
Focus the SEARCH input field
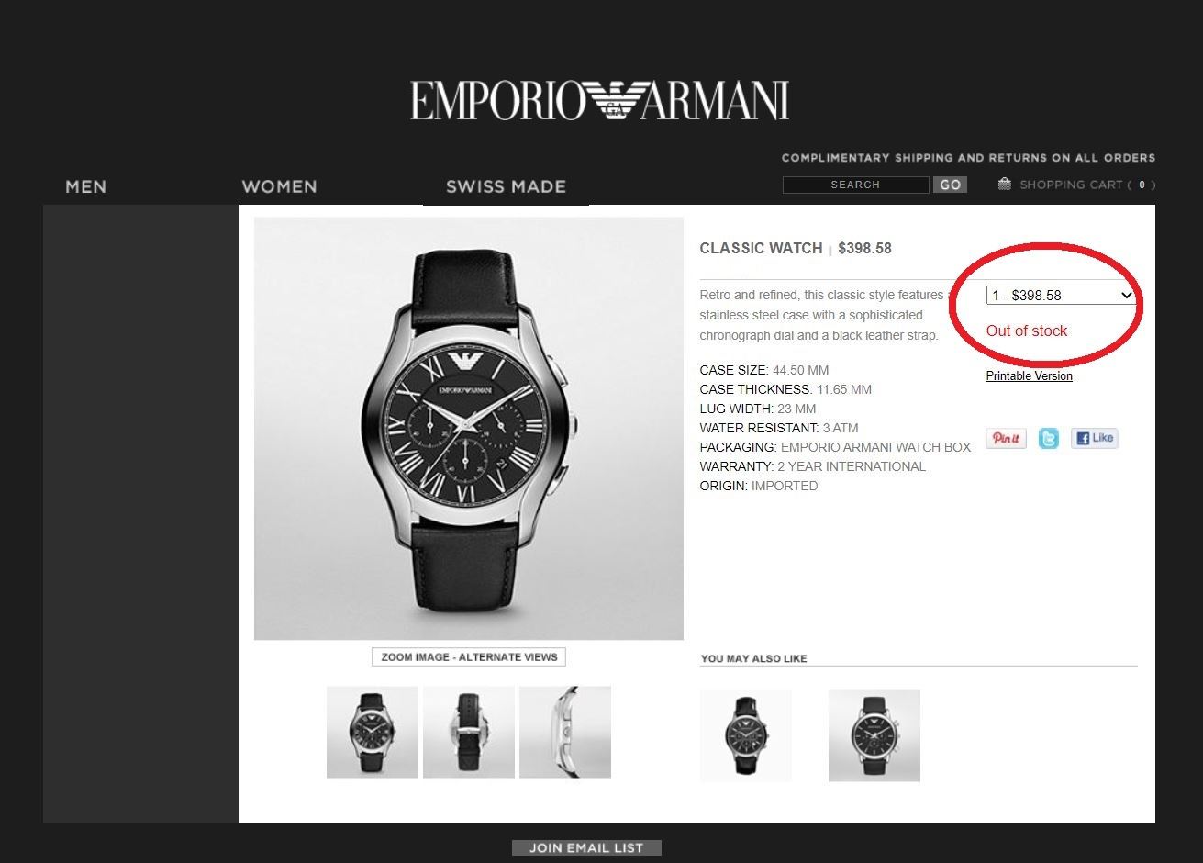pyautogui.click(x=856, y=185)
